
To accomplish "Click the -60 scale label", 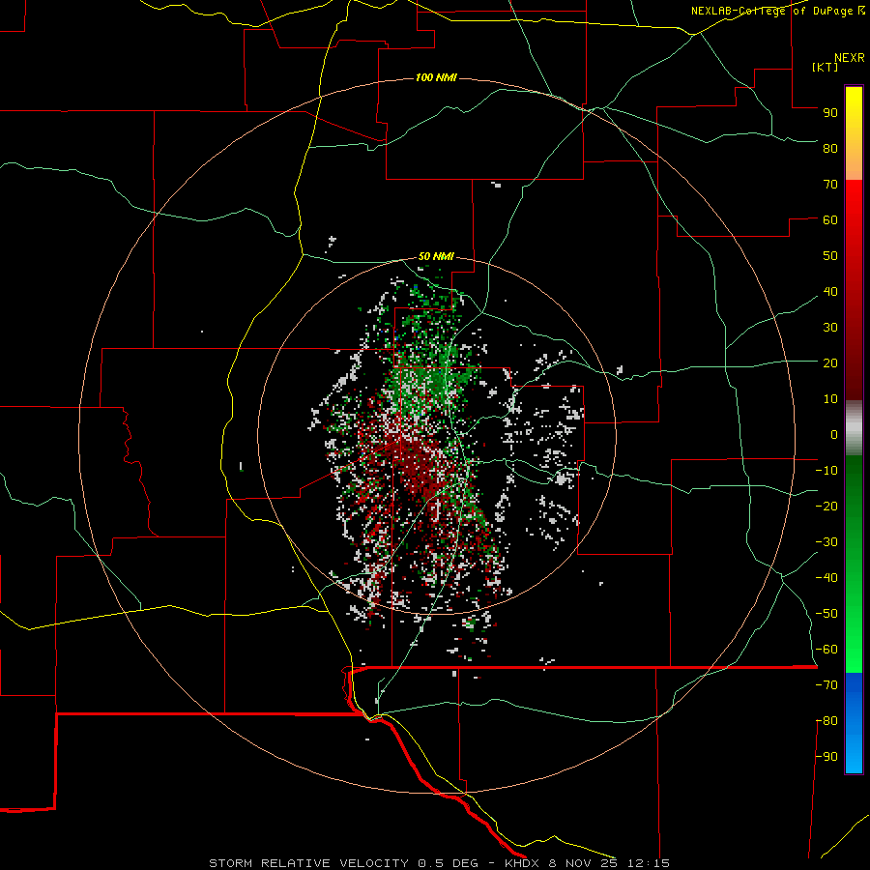I will [826, 650].
